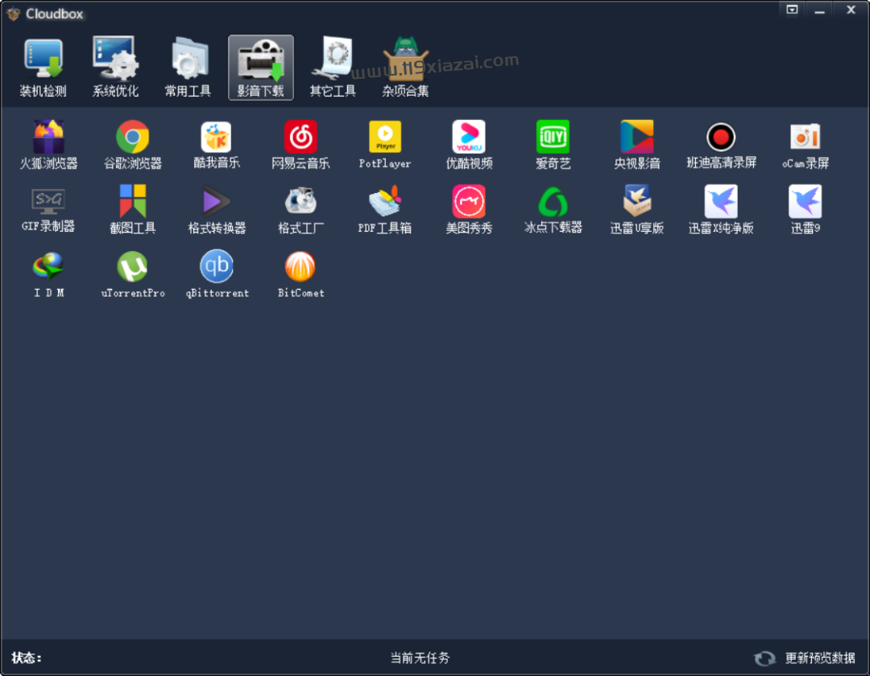Open the 装机检测 category tab
This screenshot has height=676, width=870.
point(43,68)
